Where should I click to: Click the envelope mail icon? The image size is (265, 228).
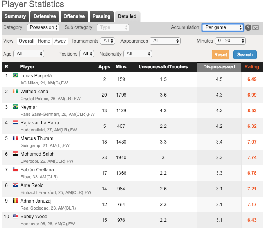(256, 28)
